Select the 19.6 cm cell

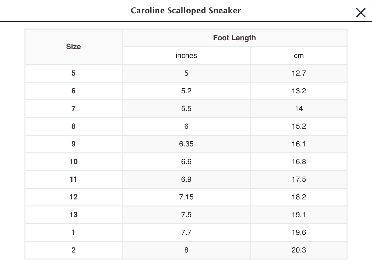coord(299,232)
